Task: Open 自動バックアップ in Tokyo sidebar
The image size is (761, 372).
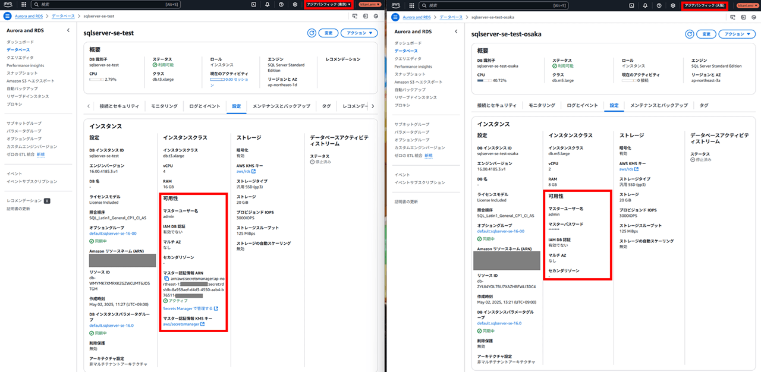Action: pos(23,89)
